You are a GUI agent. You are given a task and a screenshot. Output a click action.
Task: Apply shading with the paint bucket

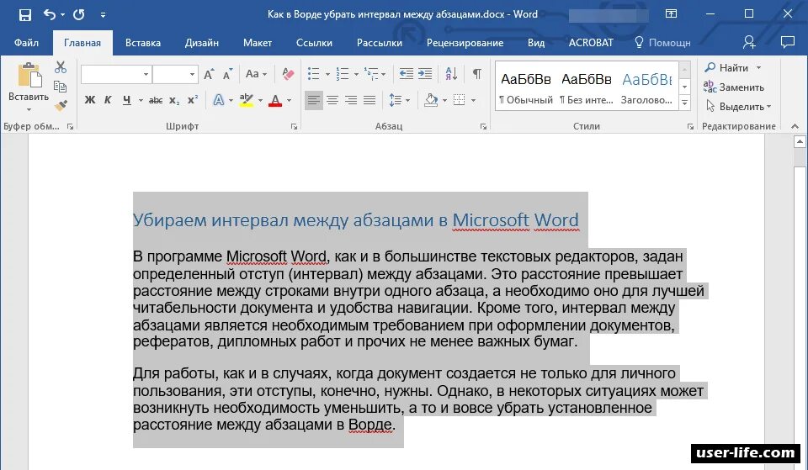tap(431, 100)
